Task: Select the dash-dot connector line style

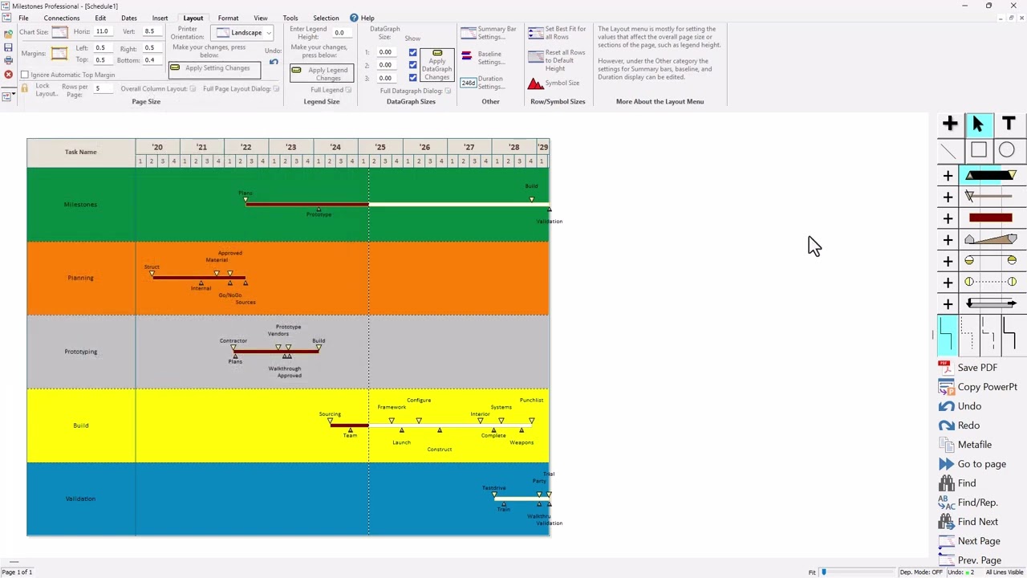Action: (x=989, y=334)
